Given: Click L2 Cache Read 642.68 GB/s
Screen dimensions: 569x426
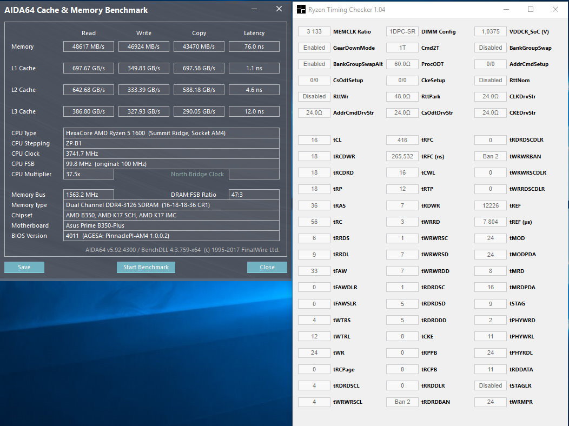Looking at the screenshot, I should point(89,90).
